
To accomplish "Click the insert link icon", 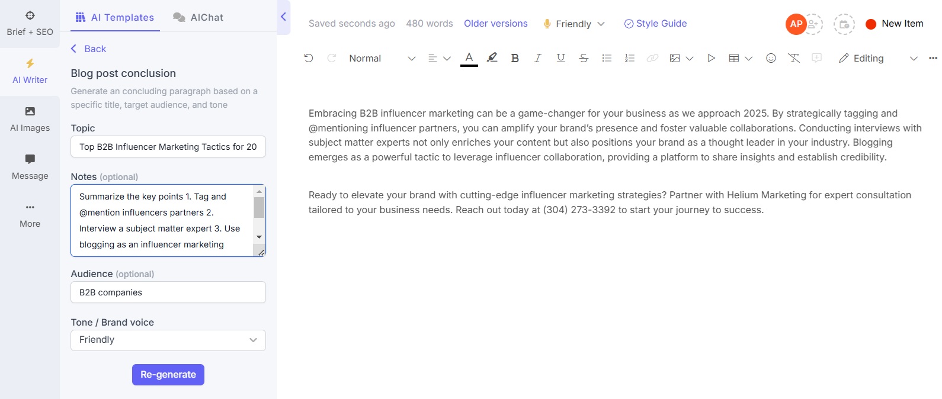I will click(x=652, y=58).
